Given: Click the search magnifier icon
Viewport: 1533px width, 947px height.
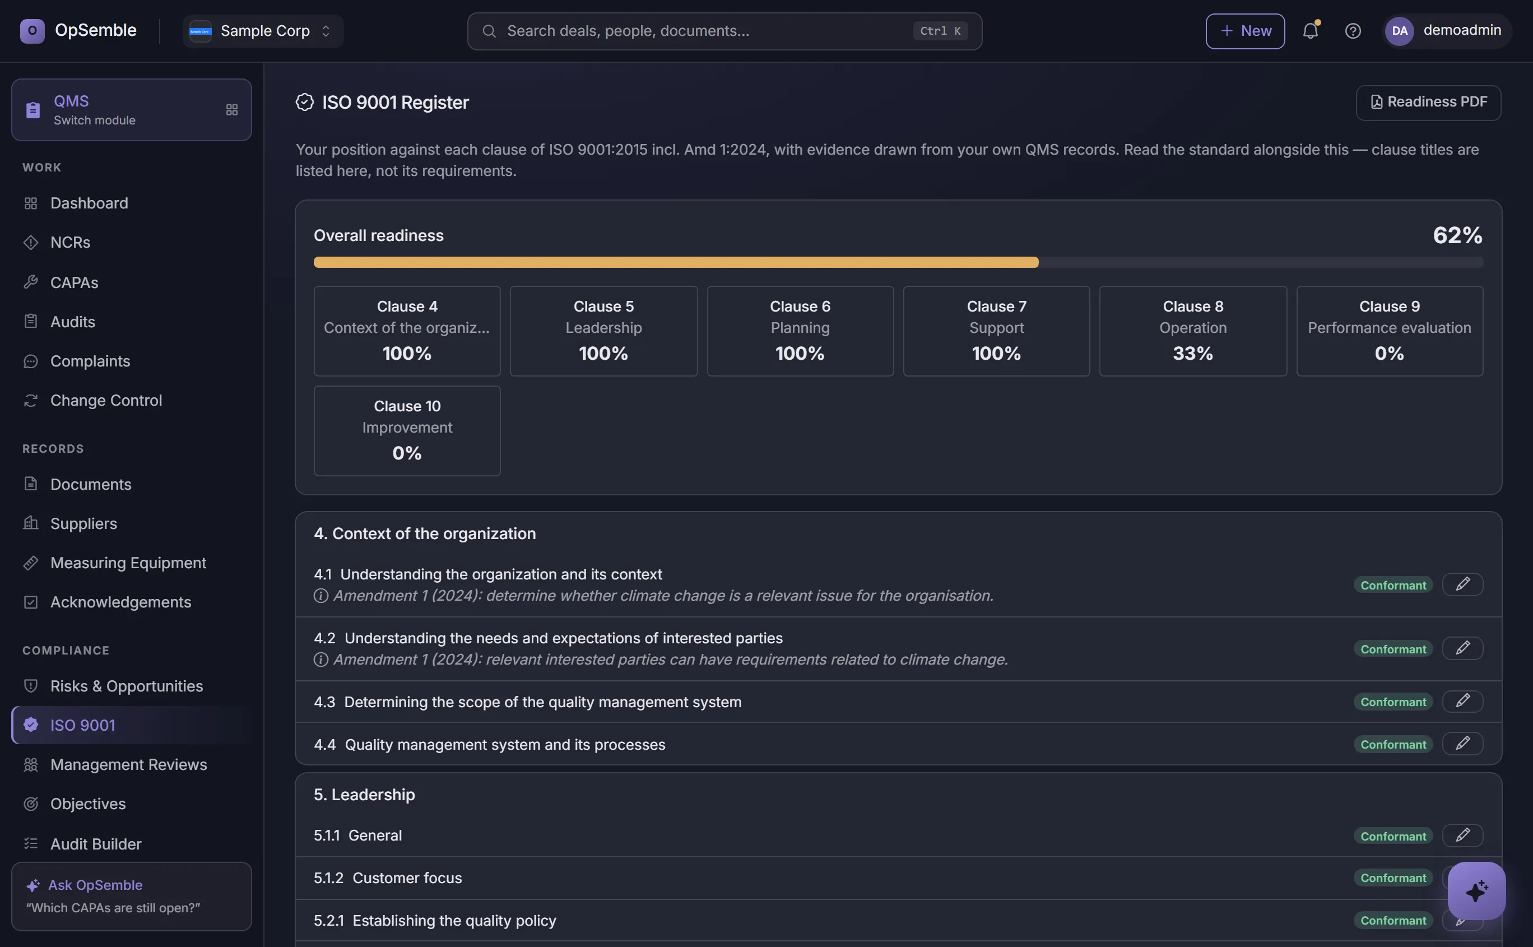Looking at the screenshot, I should click(x=489, y=31).
